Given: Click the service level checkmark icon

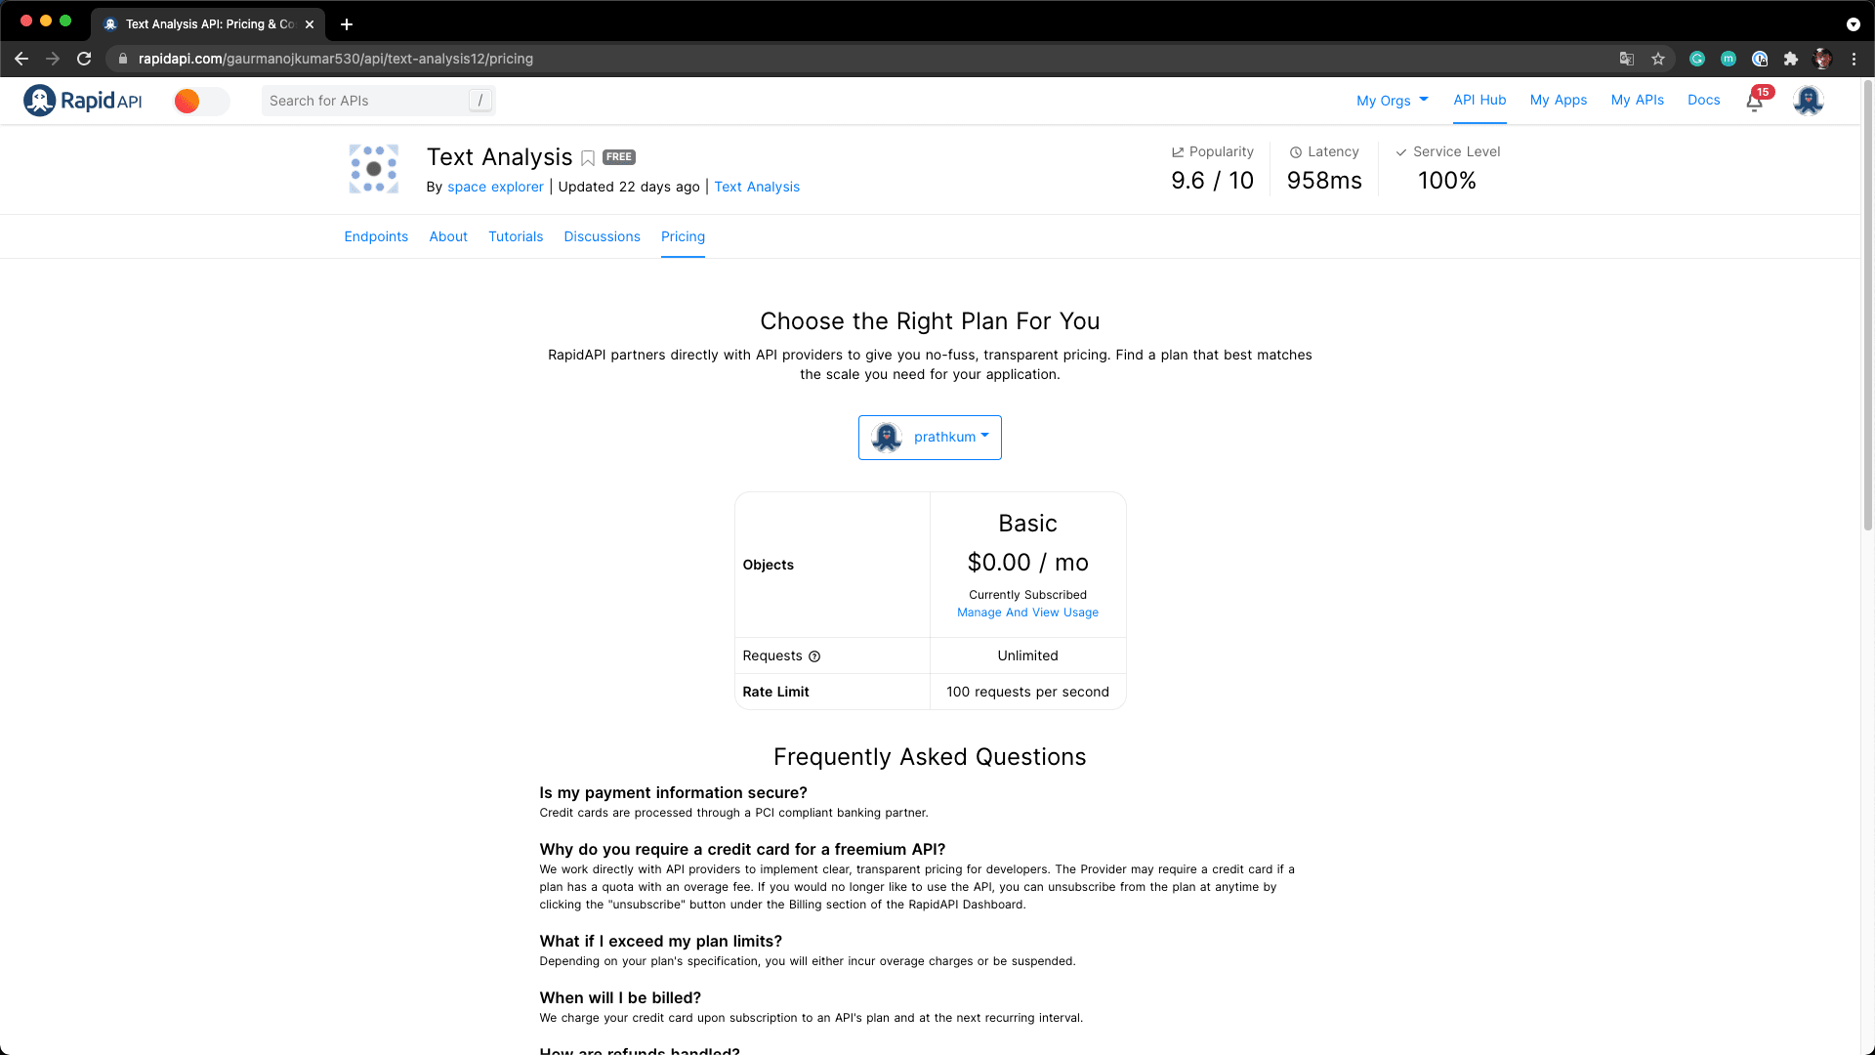Looking at the screenshot, I should 1401,152.
